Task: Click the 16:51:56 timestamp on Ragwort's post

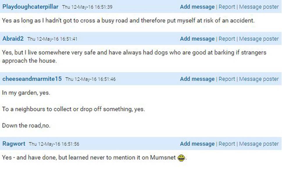Action: point(54,144)
